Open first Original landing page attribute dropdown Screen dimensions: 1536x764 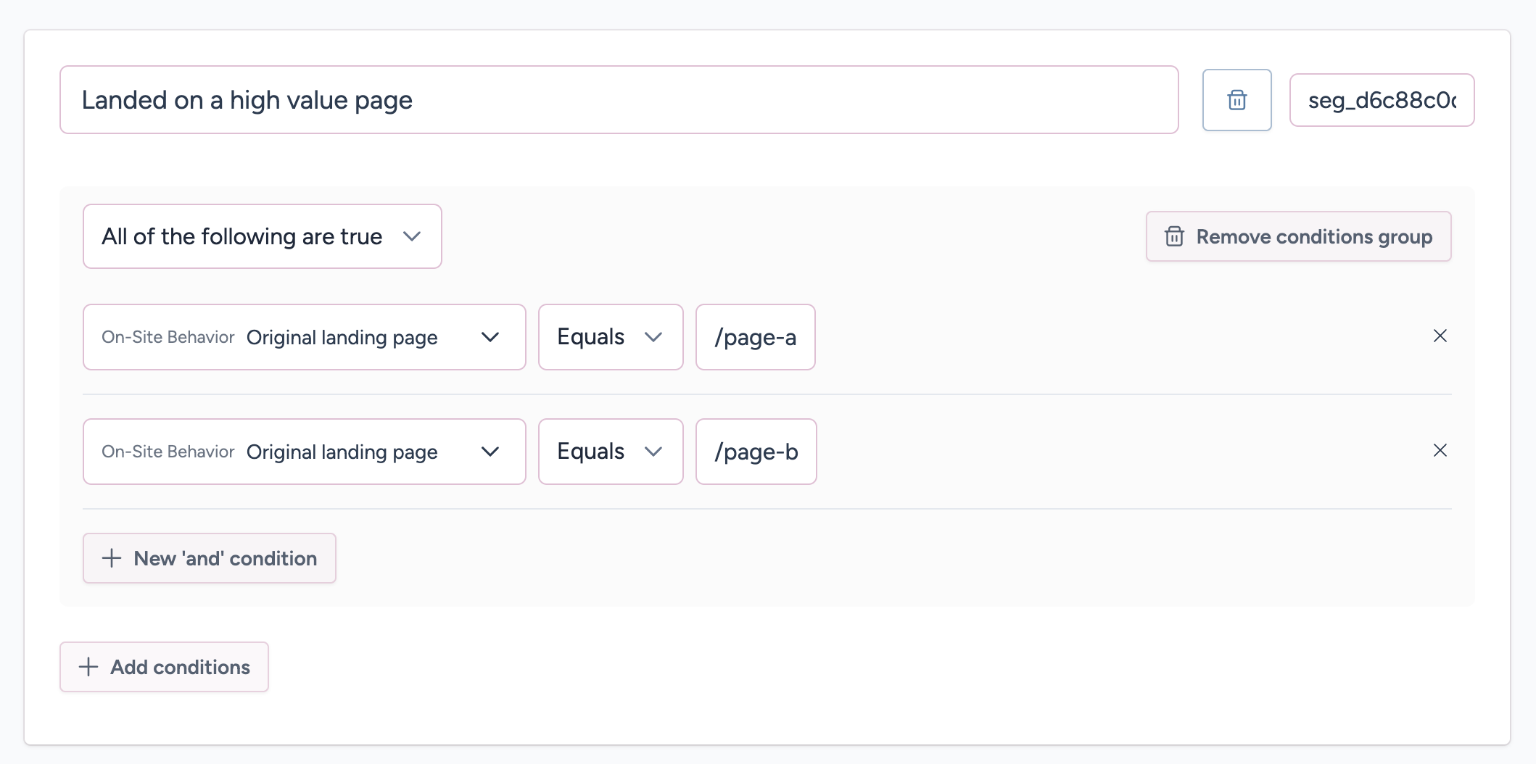tap(304, 337)
